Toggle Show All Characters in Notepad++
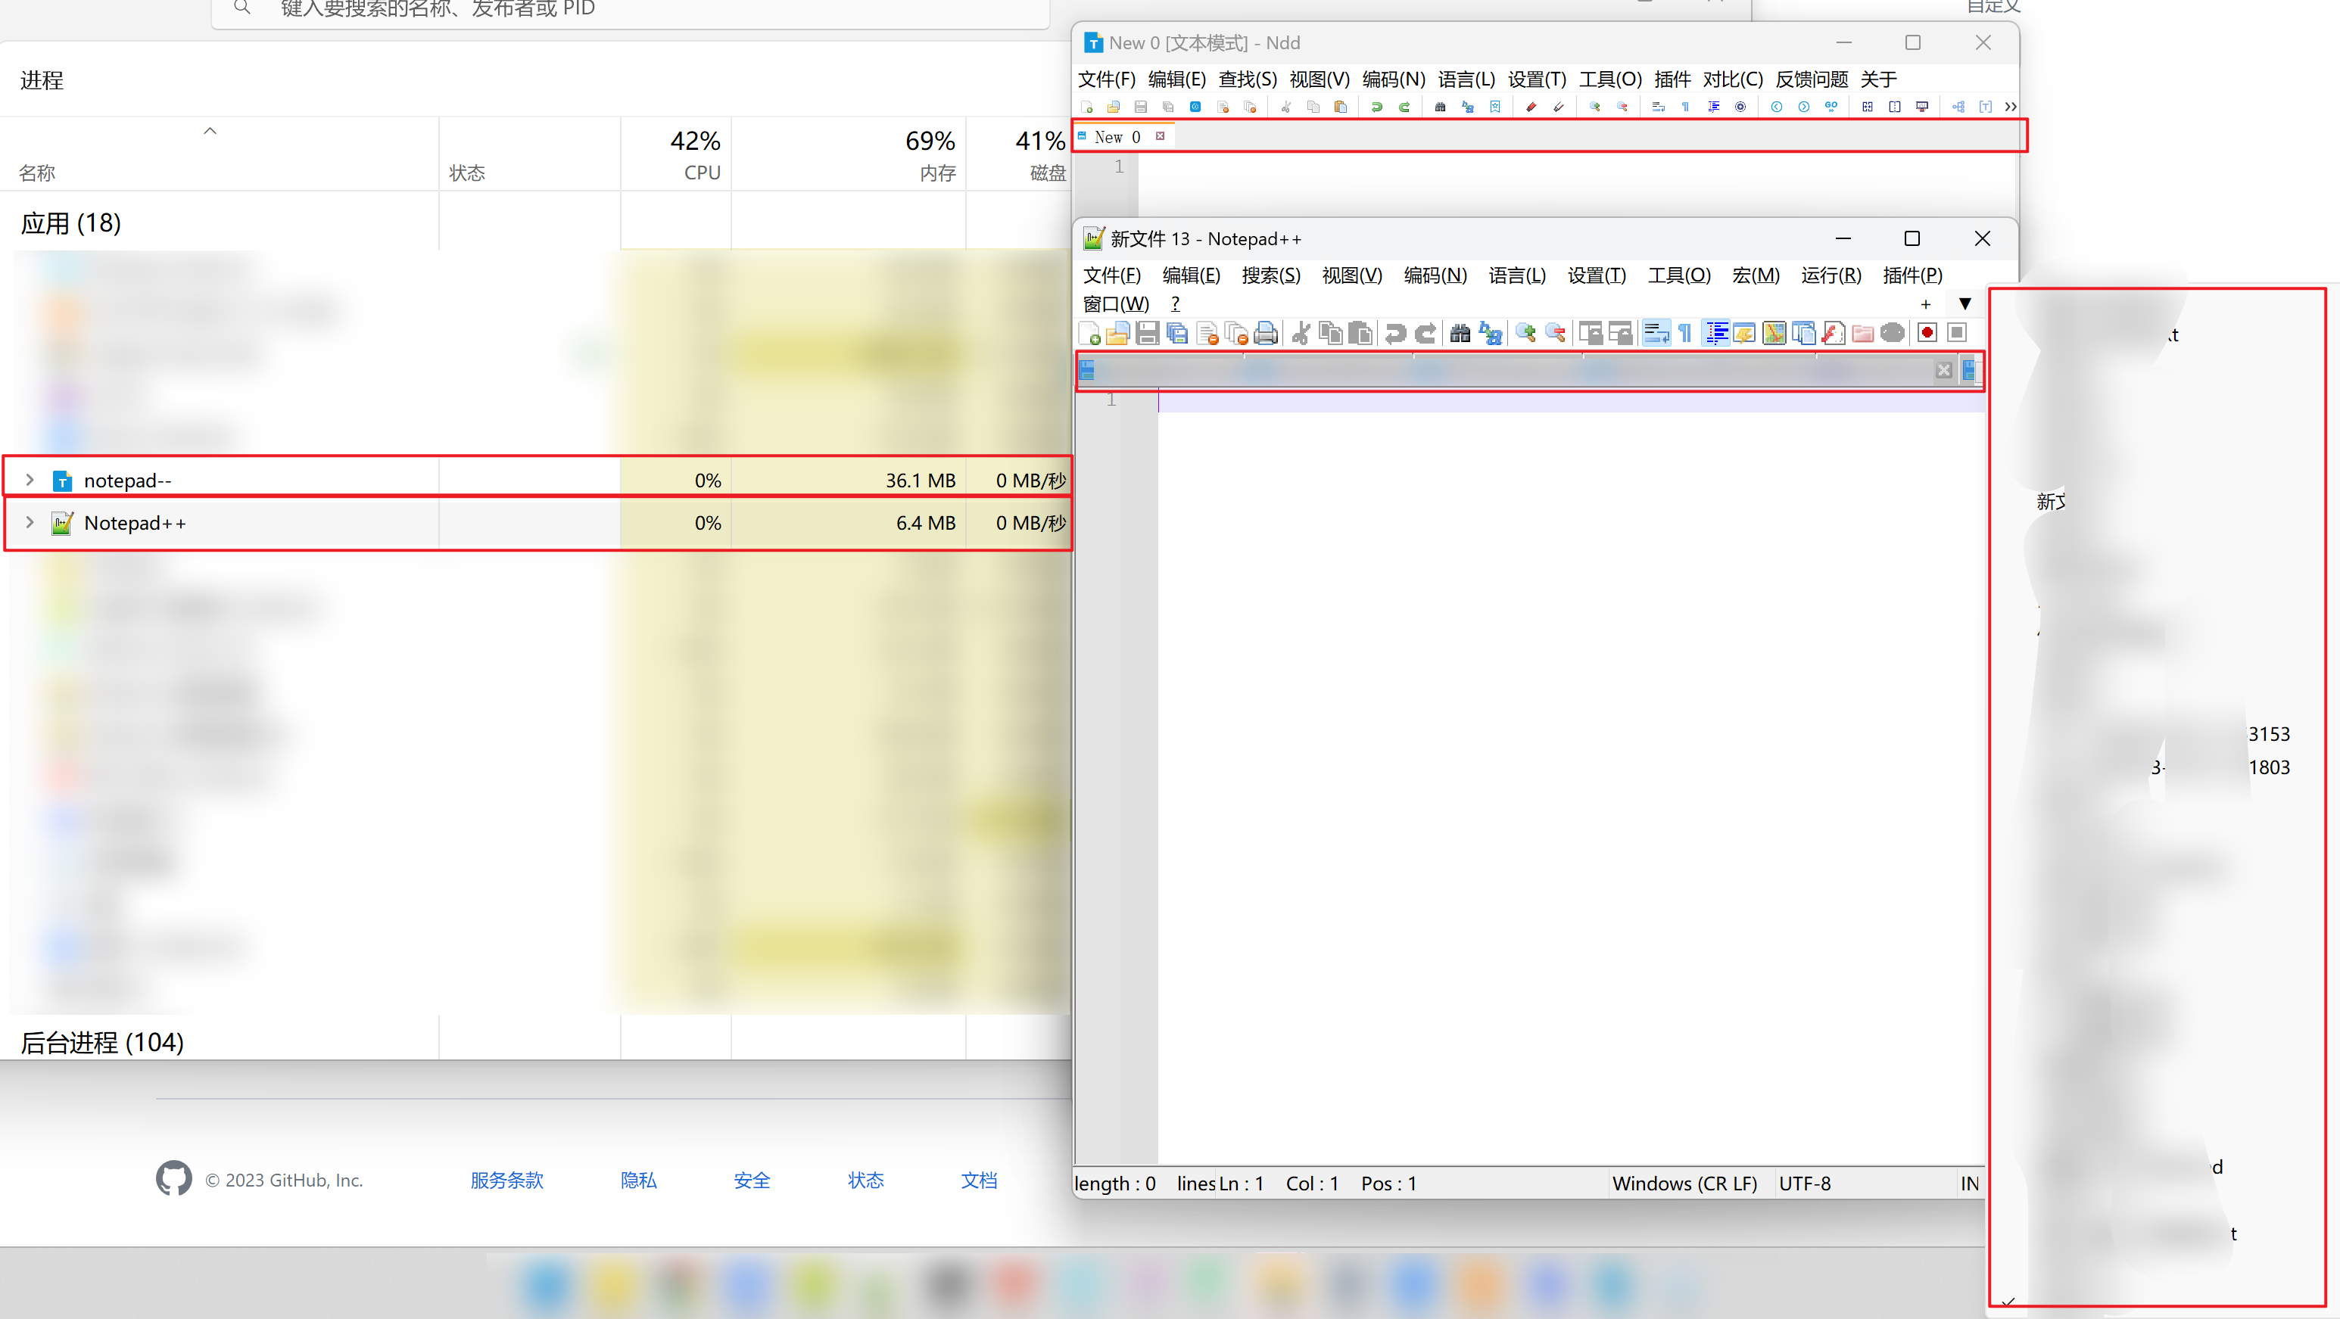This screenshot has height=1319, width=2340. point(1686,333)
